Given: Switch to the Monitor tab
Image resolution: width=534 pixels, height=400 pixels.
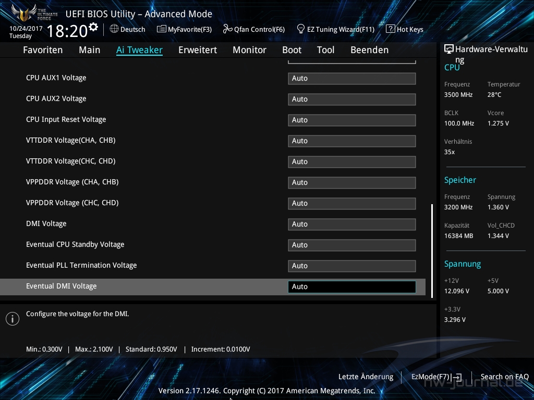Looking at the screenshot, I should coord(249,50).
